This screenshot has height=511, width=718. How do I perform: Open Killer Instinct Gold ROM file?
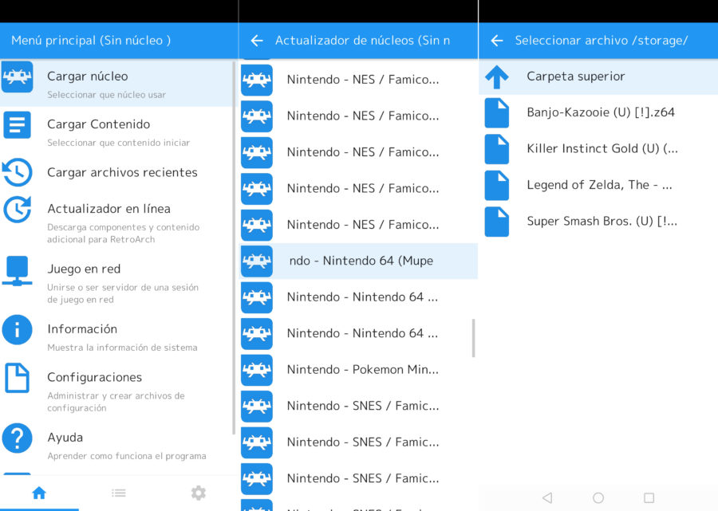click(602, 148)
